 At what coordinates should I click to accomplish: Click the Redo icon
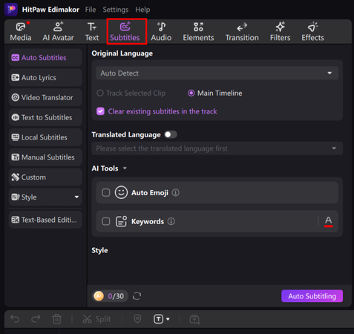pos(36,319)
